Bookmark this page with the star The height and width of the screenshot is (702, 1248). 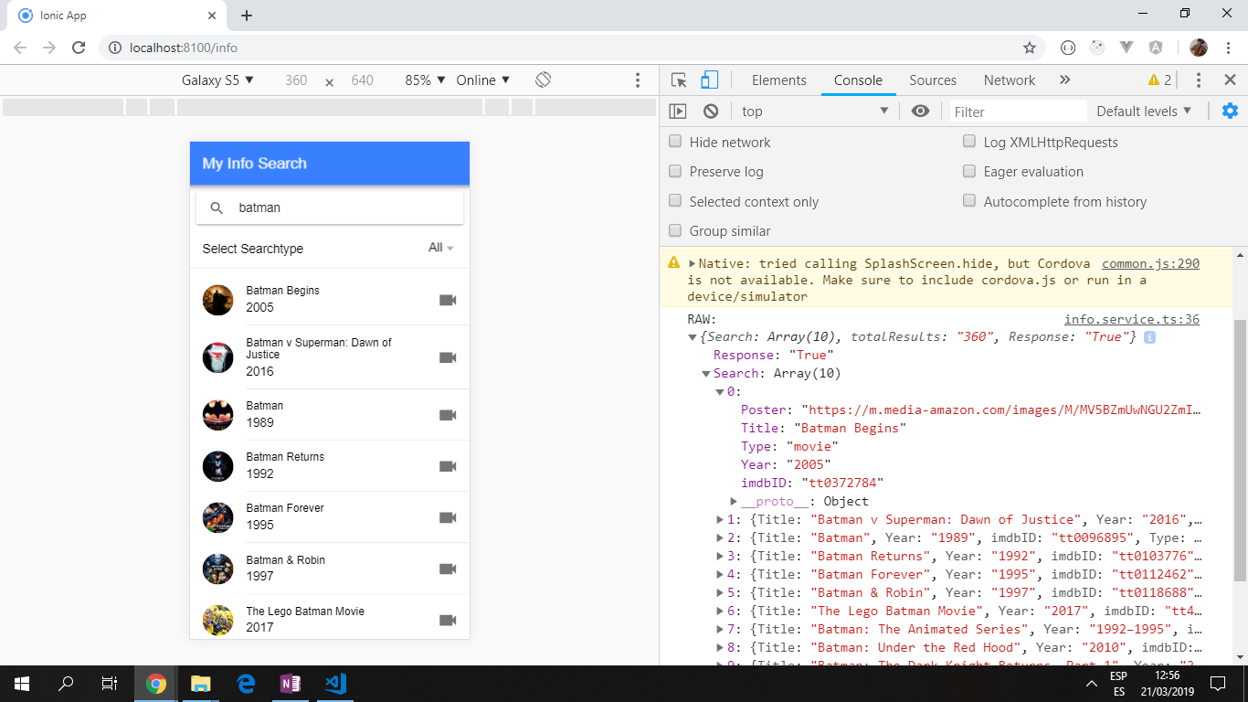tap(1030, 48)
